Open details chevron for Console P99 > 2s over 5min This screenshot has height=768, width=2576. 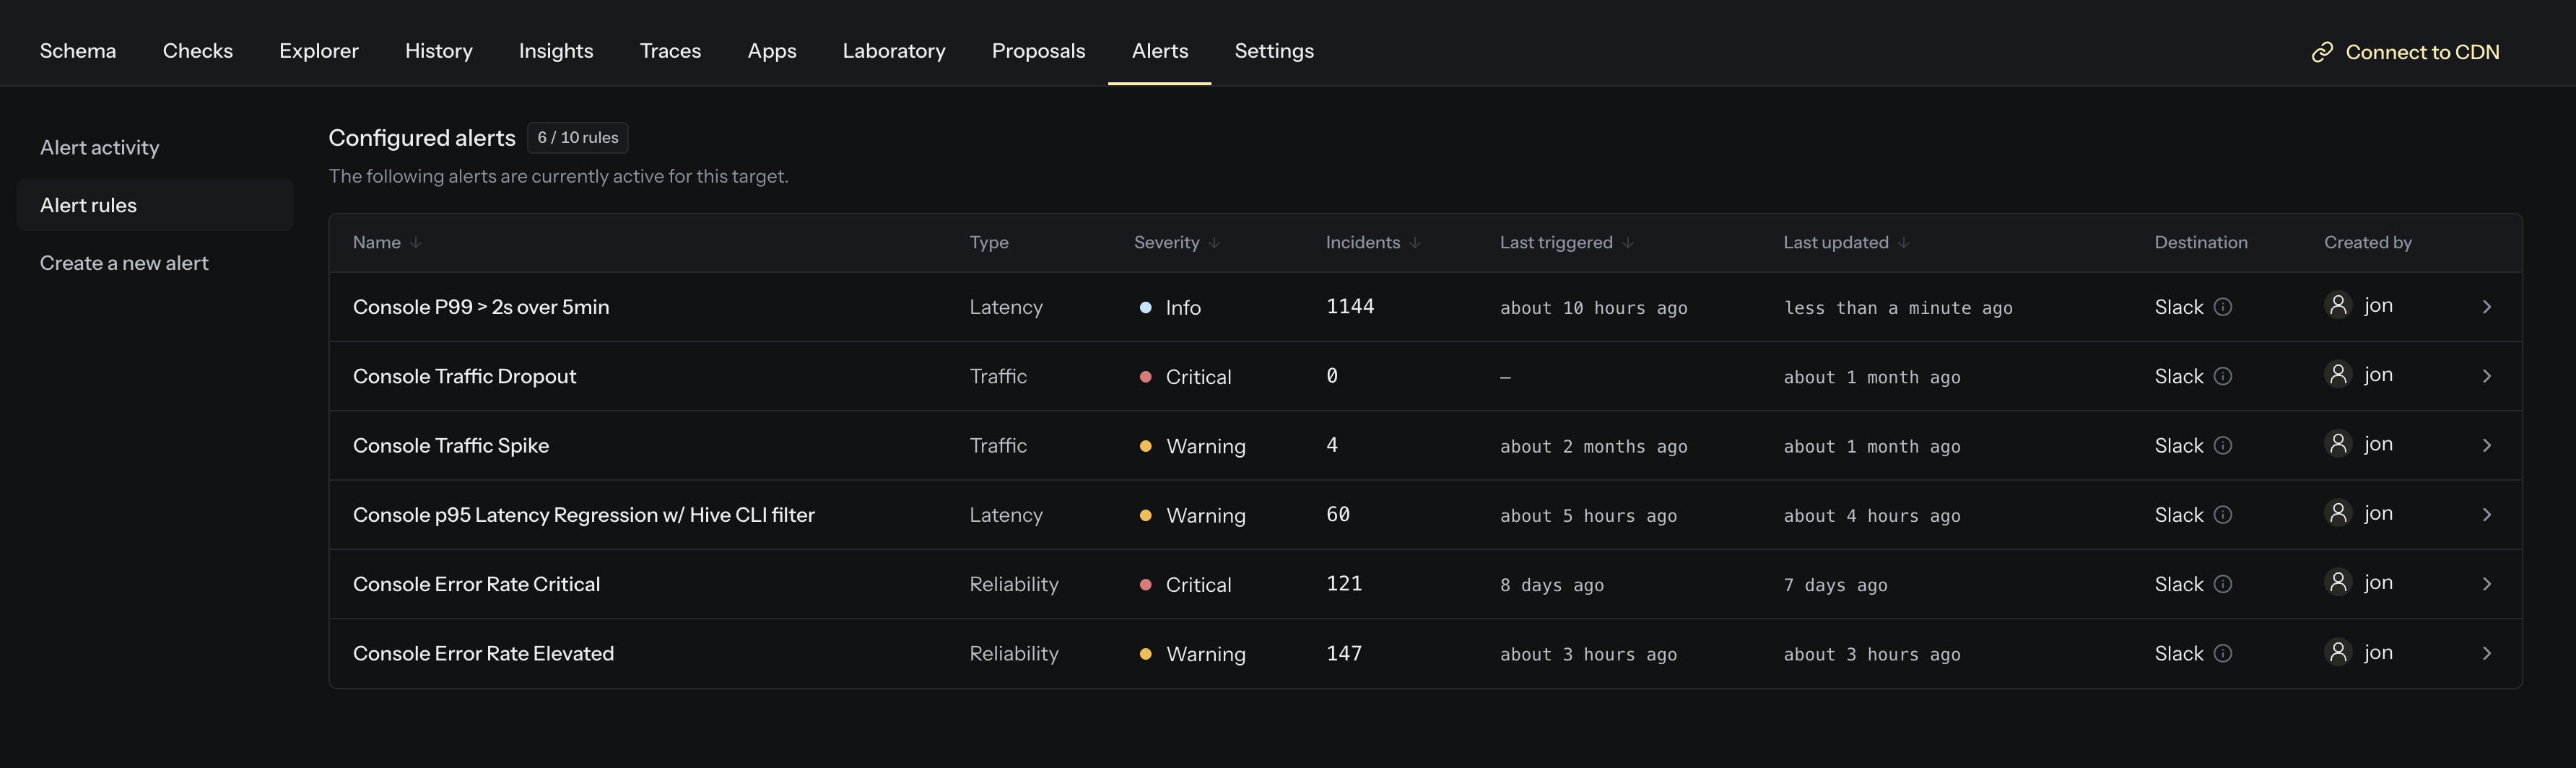(2487, 307)
